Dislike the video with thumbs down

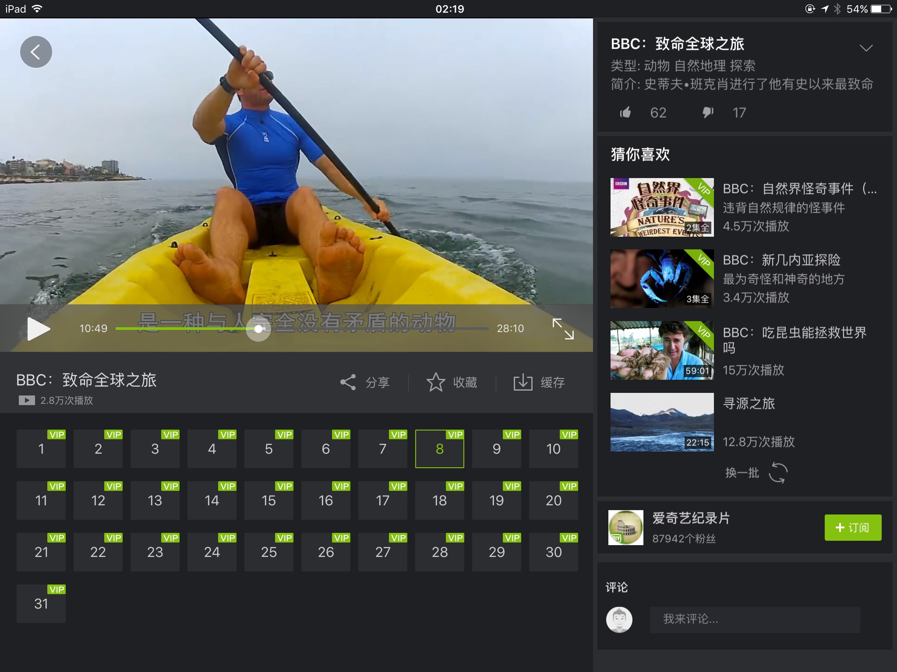(x=708, y=112)
